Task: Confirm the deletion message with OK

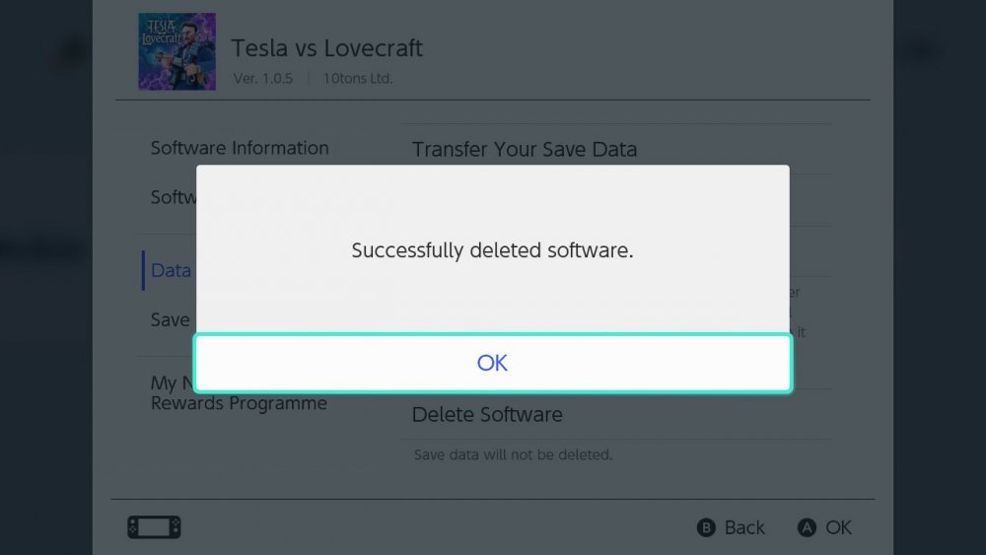Action: coord(492,364)
